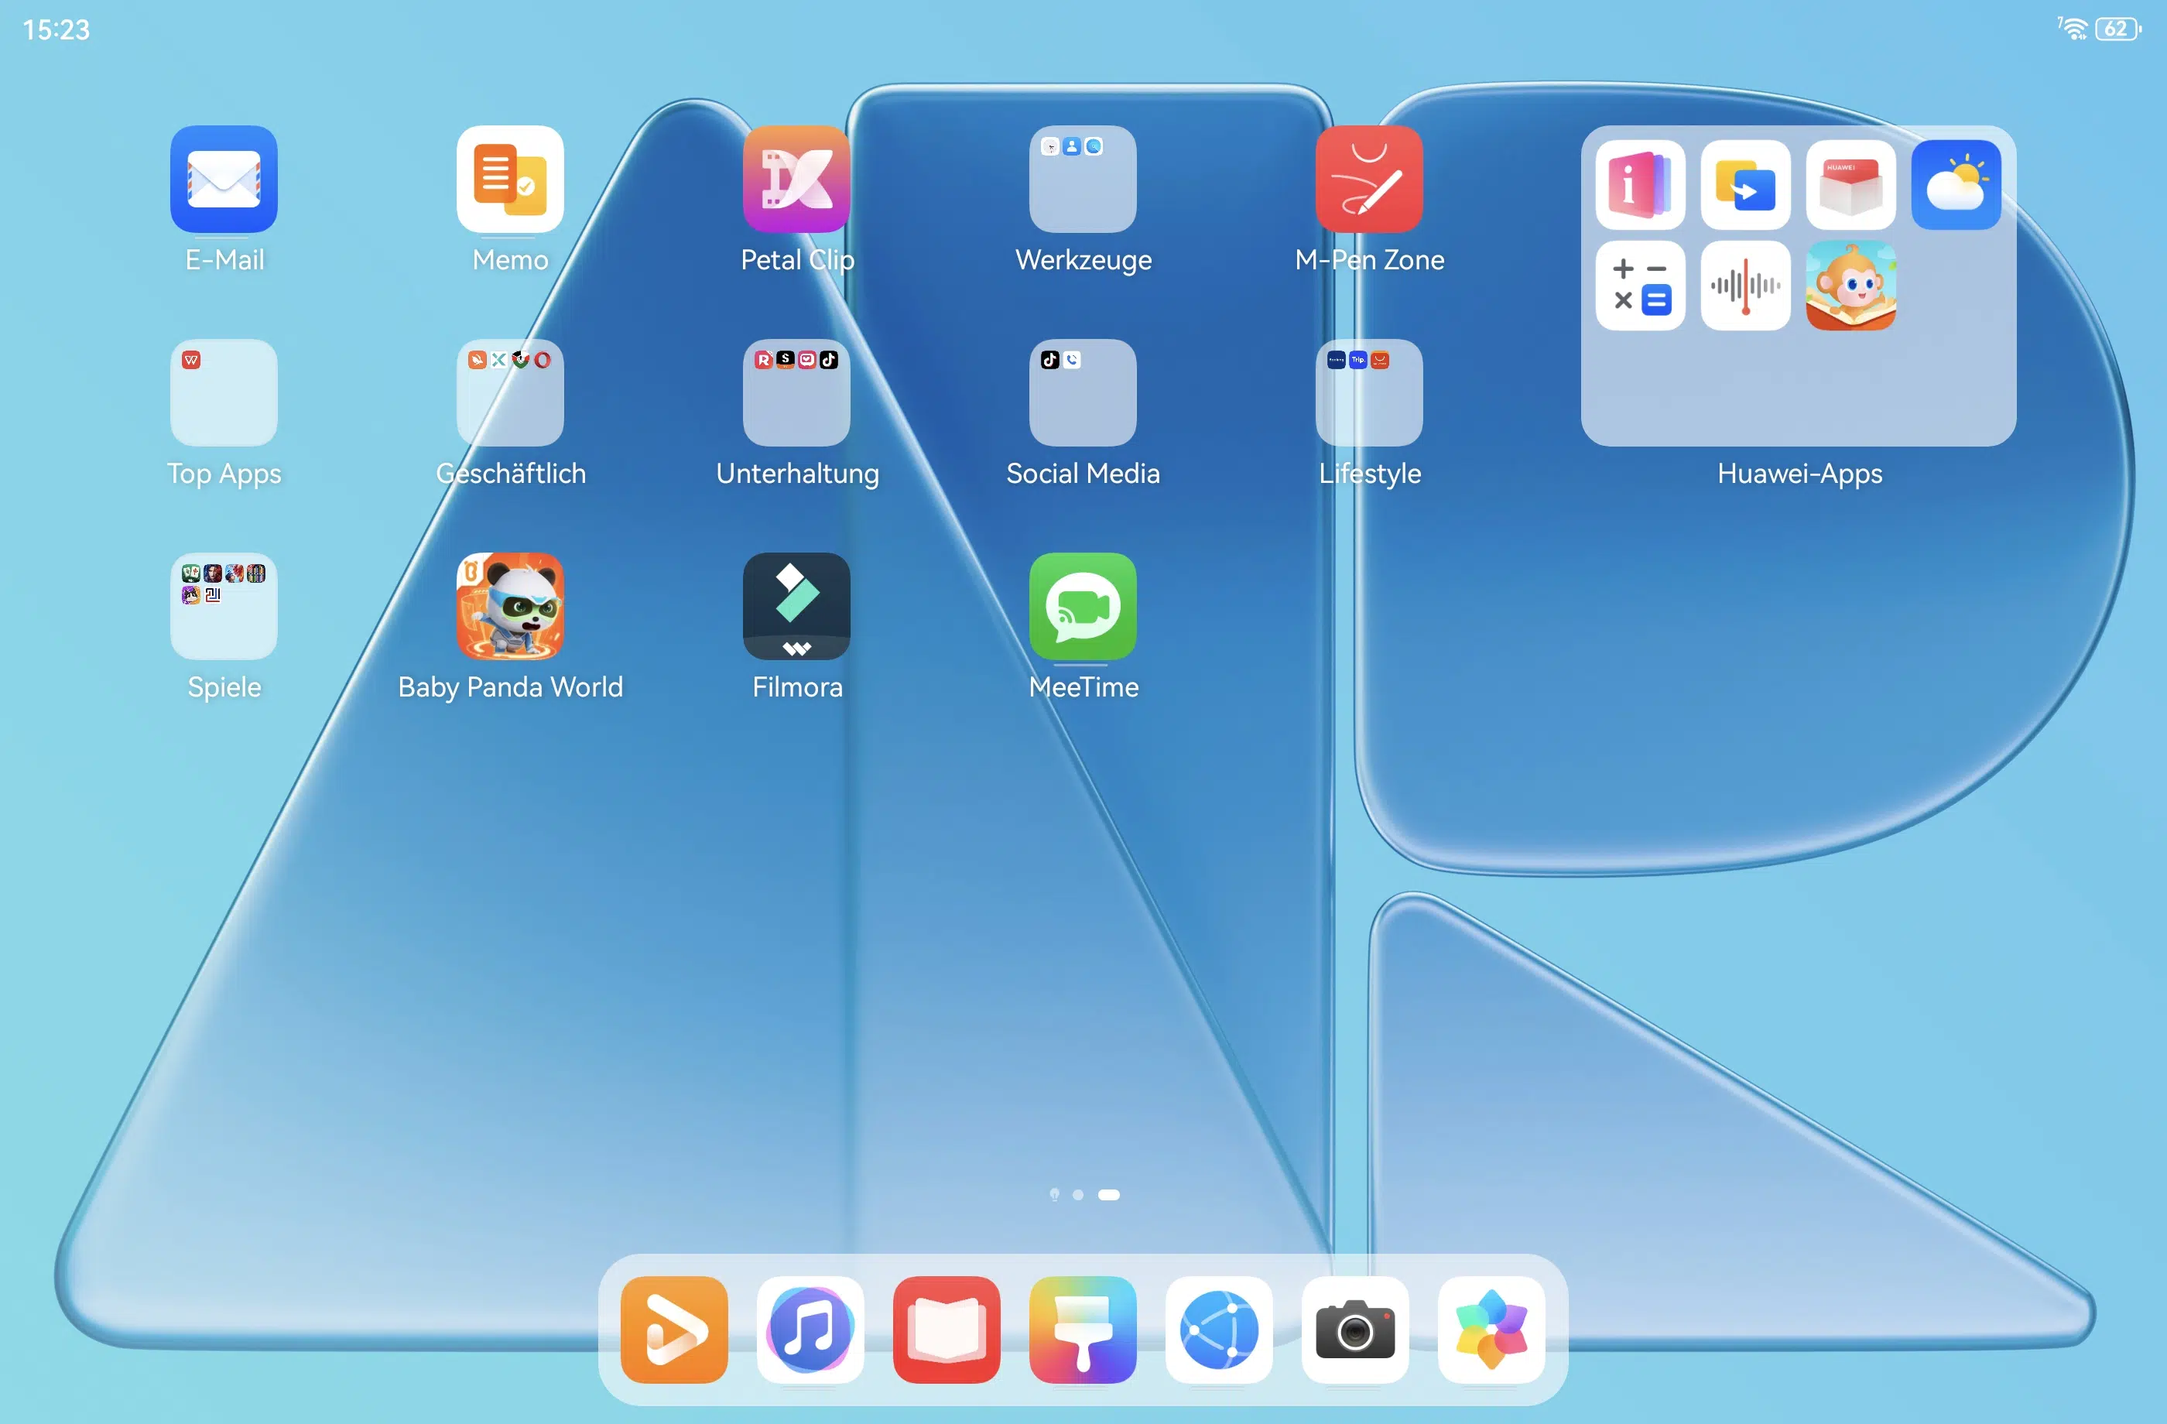Open the Video app in dock
The image size is (2167, 1424).
(674, 1330)
